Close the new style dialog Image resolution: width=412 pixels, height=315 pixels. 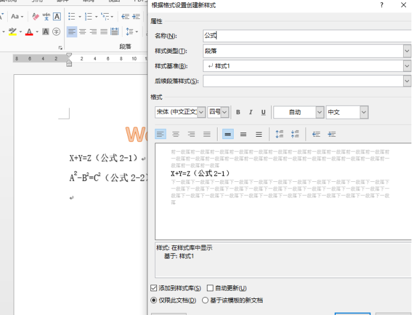tap(404, 5)
